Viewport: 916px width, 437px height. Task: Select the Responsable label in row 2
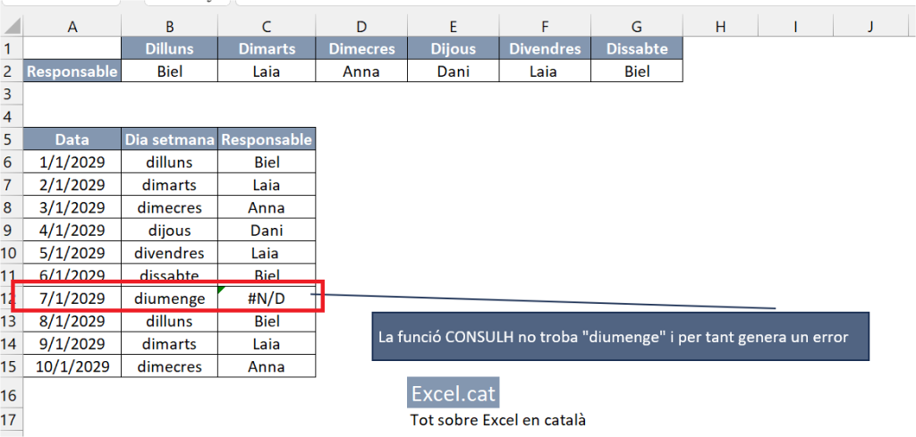click(x=72, y=71)
